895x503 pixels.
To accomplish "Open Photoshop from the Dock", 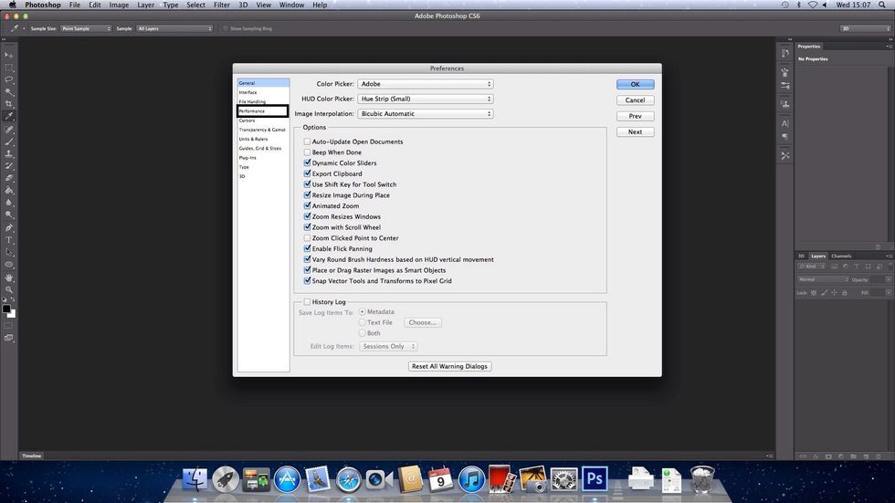I will 595,478.
